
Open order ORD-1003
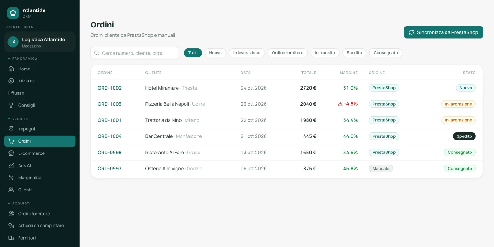point(110,104)
